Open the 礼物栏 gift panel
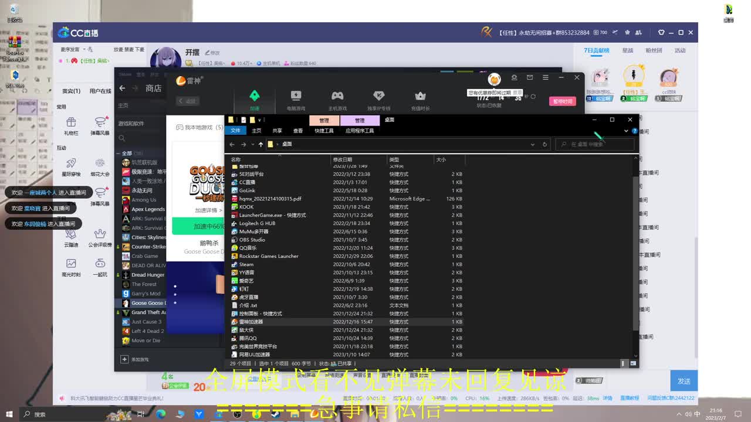Image resolution: width=751 pixels, height=422 pixels. tap(70, 125)
